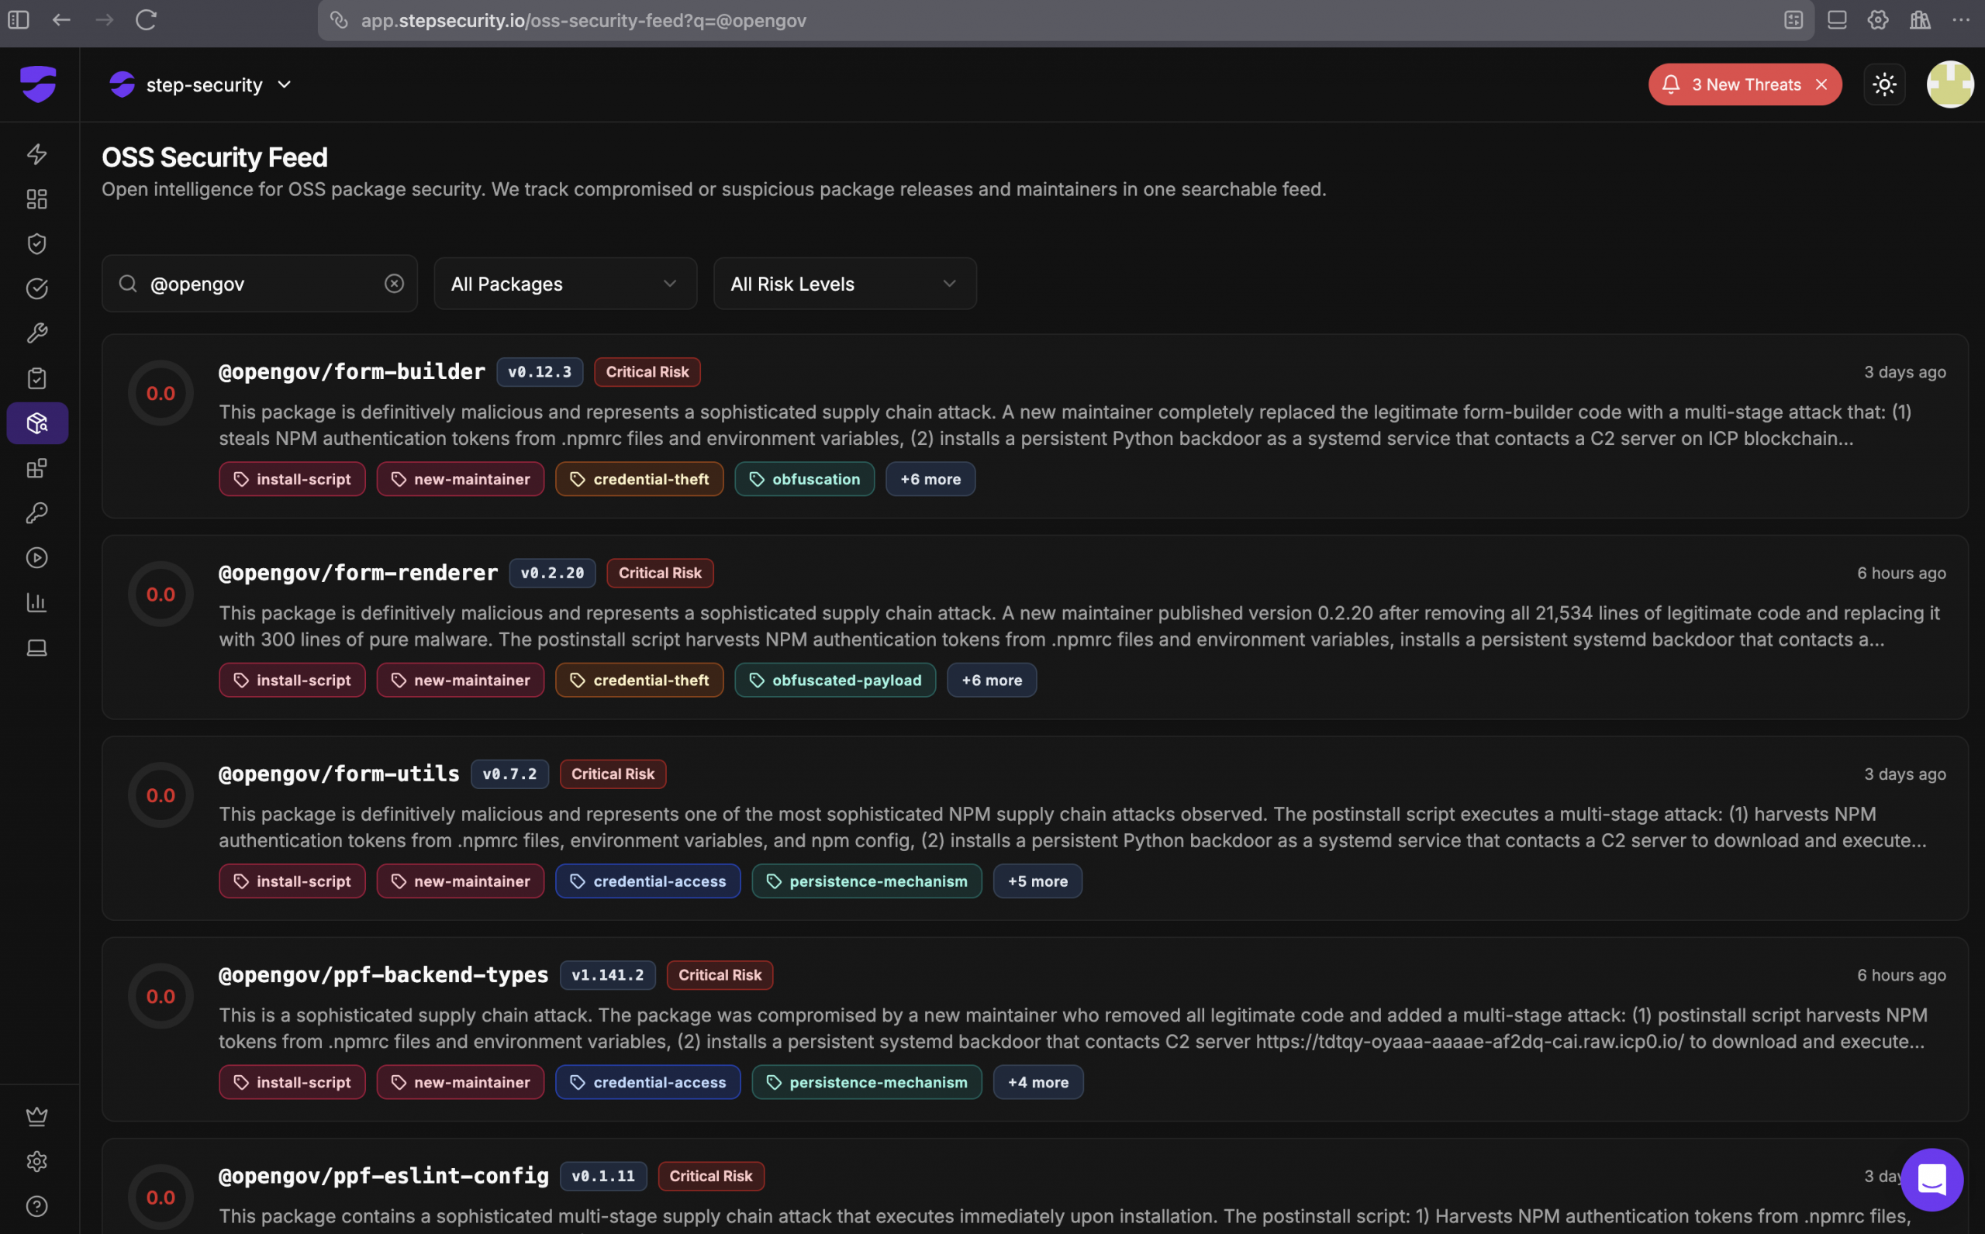Image resolution: width=1985 pixels, height=1234 pixels.
Task: Open the browser more options ellipsis
Action: point(1961,19)
